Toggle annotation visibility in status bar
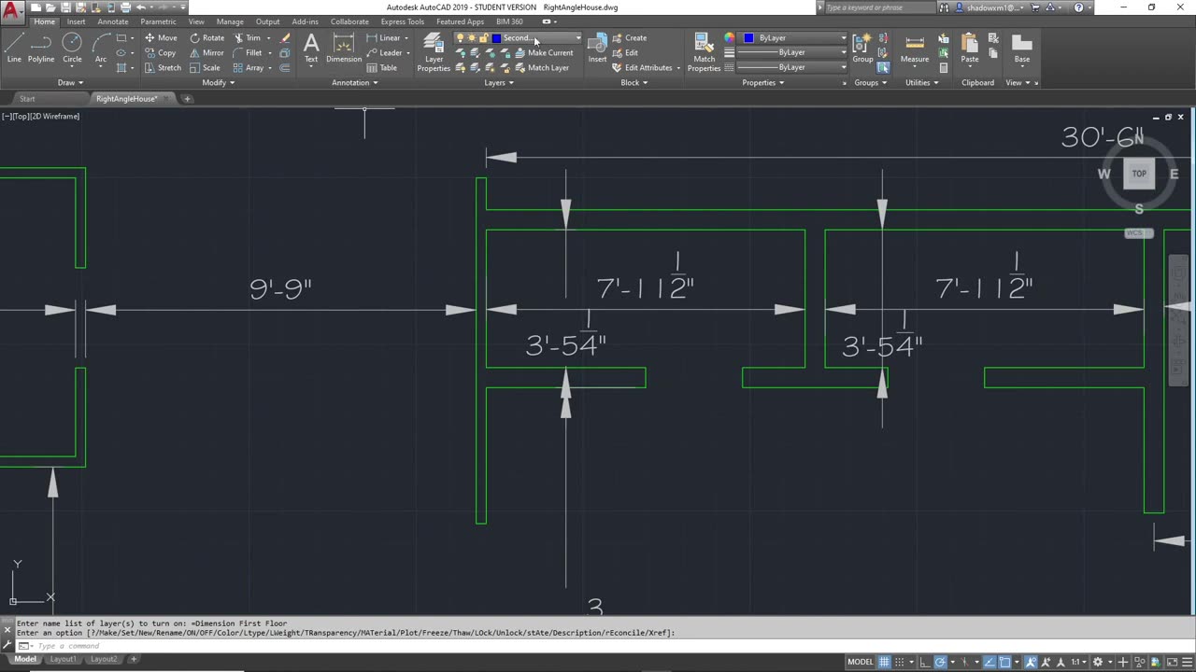1196x672 pixels. tap(1031, 662)
